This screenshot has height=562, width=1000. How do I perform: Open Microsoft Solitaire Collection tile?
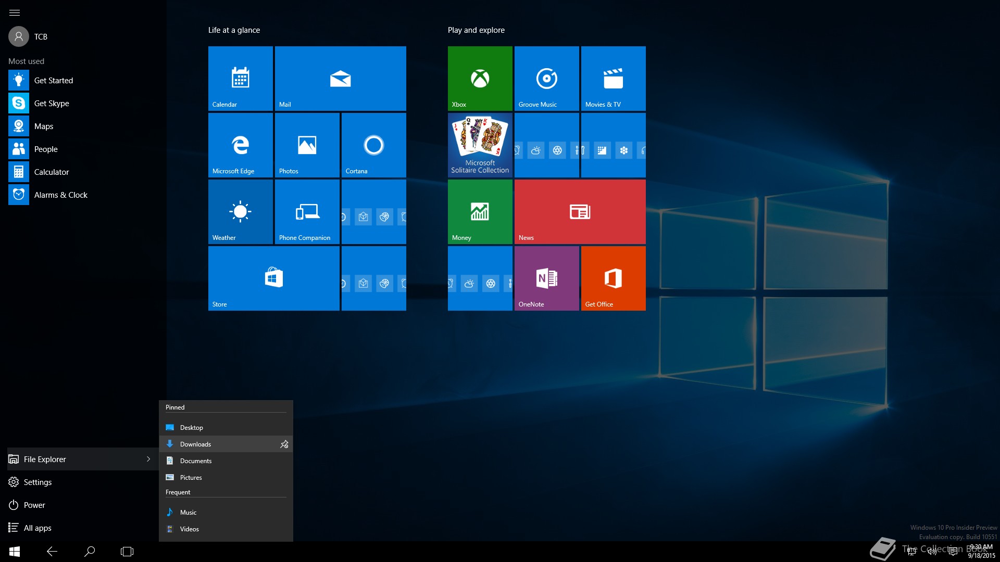pos(480,145)
